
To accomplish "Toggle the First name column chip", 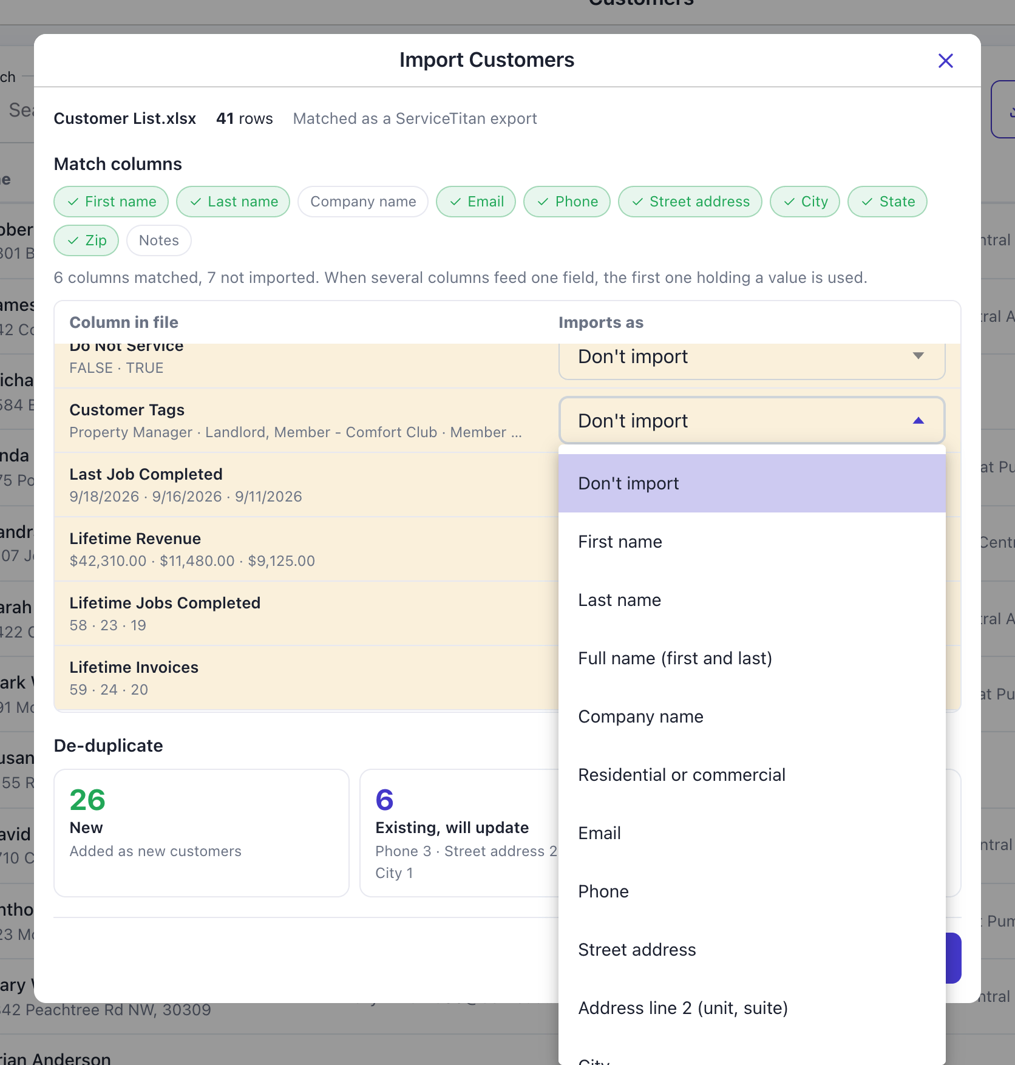I will [111, 202].
